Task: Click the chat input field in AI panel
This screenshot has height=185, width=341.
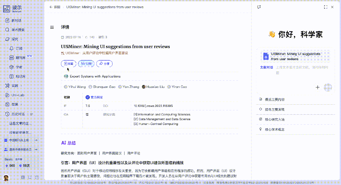Action: click(284, 70)
